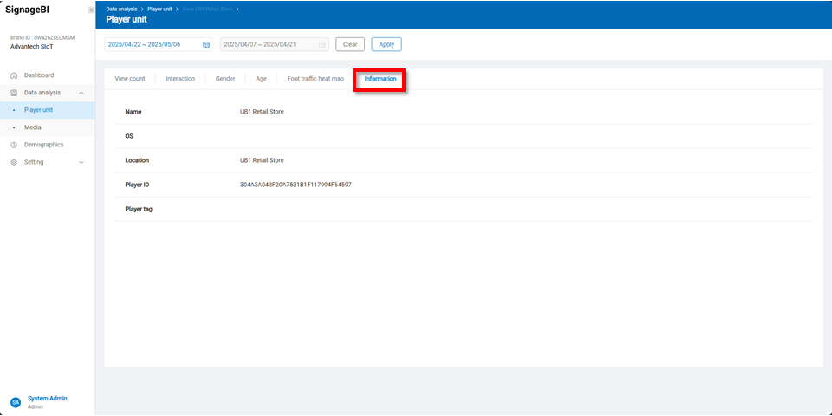The image size is (832, 416).
Task: Open the Foot traffic heat map tab
Action: click(315, 79)
